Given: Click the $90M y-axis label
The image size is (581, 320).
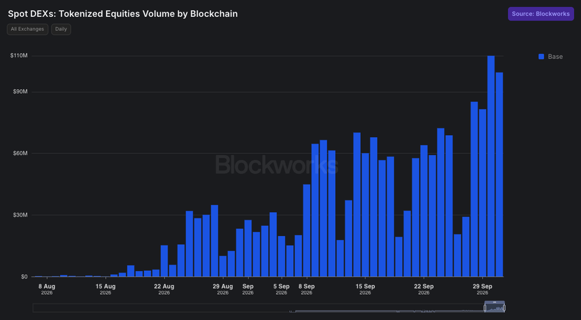Looking at the screenshot, I should pos(21,91).
